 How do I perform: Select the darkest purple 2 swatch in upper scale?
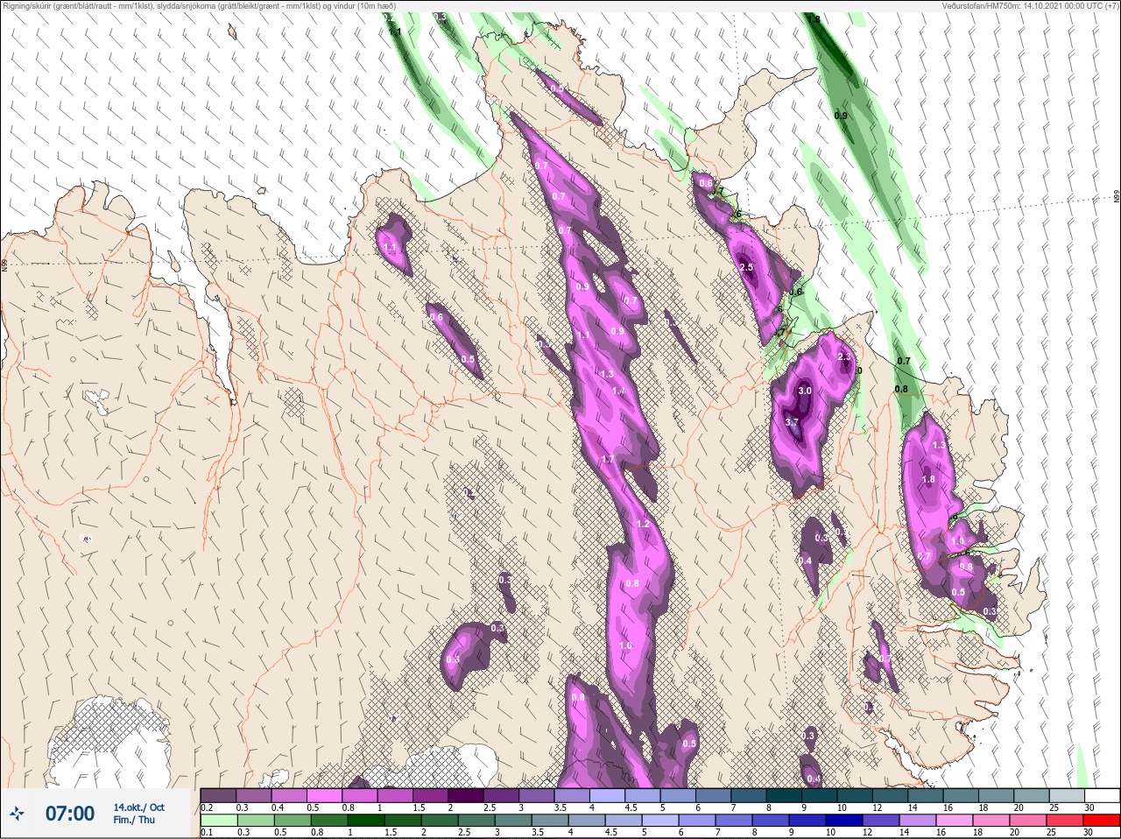click(x=466, y=795)
